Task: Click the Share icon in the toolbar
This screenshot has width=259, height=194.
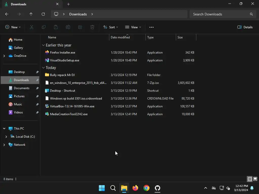Action: click(80, 27)
